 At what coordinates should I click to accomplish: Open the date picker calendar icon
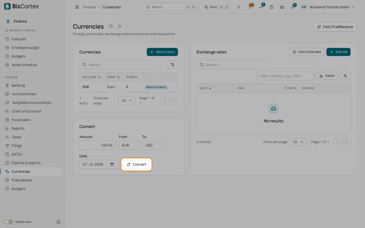click(x=112, y=164)
